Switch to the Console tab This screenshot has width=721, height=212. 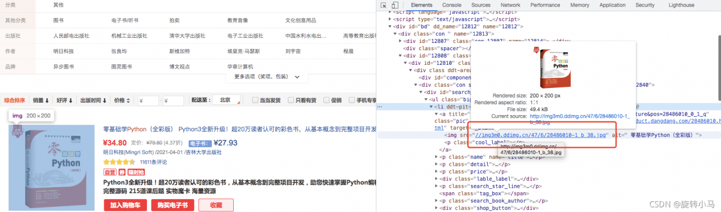point(451,5)
